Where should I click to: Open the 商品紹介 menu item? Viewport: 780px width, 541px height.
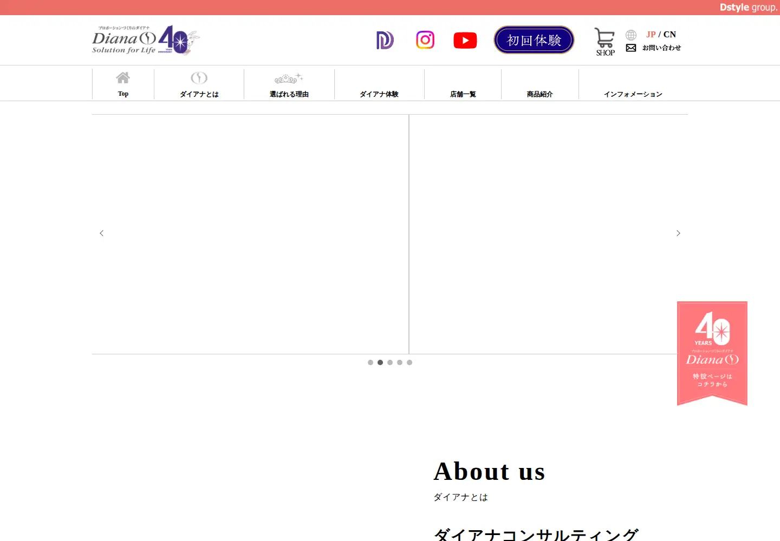tap(540, 84)
